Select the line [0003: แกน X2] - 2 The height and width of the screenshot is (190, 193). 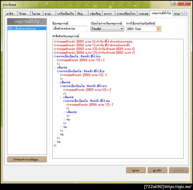pos(84,75)
